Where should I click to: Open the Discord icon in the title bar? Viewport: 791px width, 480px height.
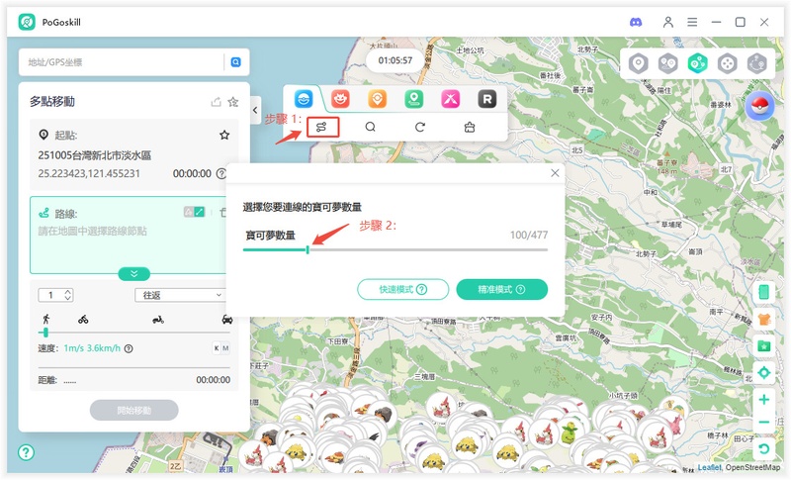[635, 21]
